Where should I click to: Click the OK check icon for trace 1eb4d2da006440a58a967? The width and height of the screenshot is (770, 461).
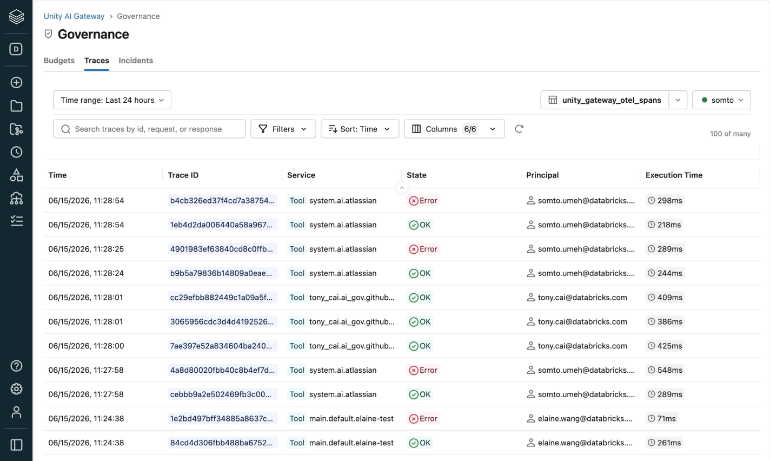(414, 225)
